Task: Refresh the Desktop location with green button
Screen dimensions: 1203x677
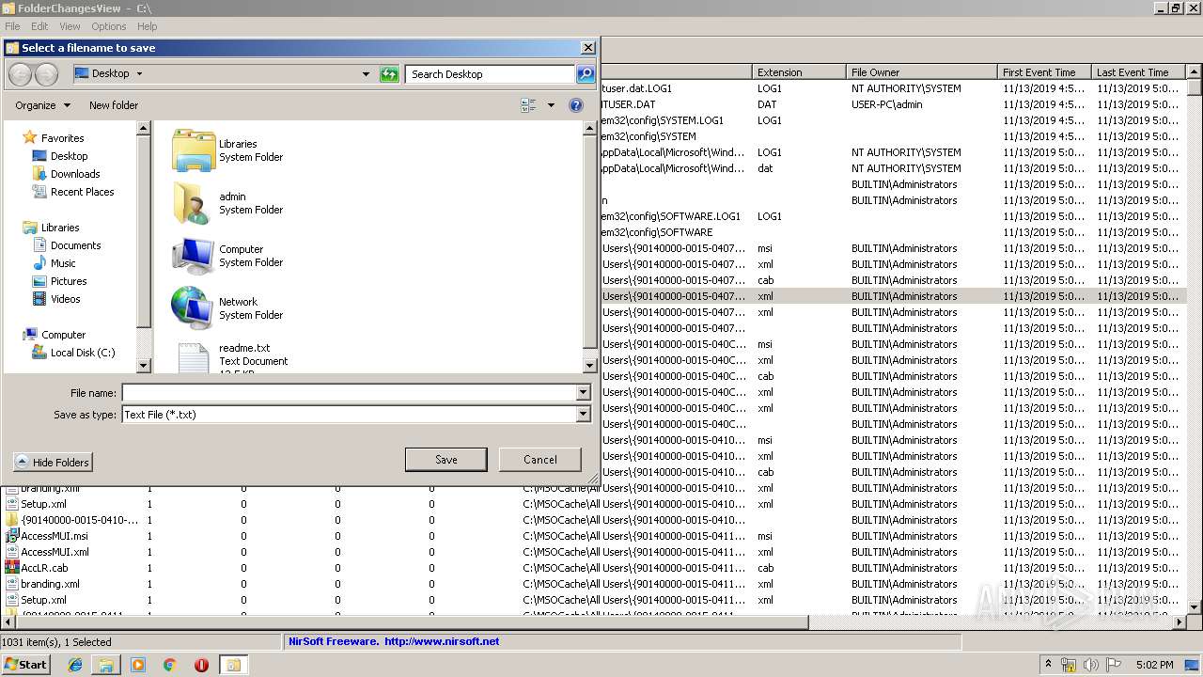Action: point(389,73)
